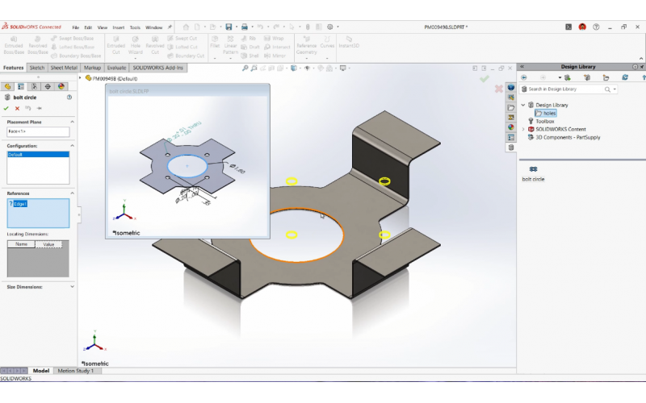
Task: Click the Print icon in top toolbar
Action: click(x=245, y=27)
